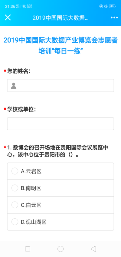Click the person icon in name field
This screenshot has height=257, width=121.
(14, 86)
